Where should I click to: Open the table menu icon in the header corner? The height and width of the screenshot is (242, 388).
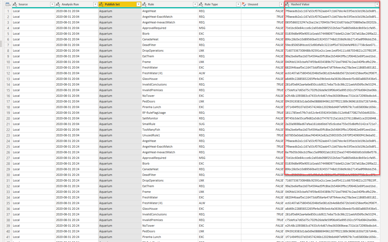pos(8,4)
